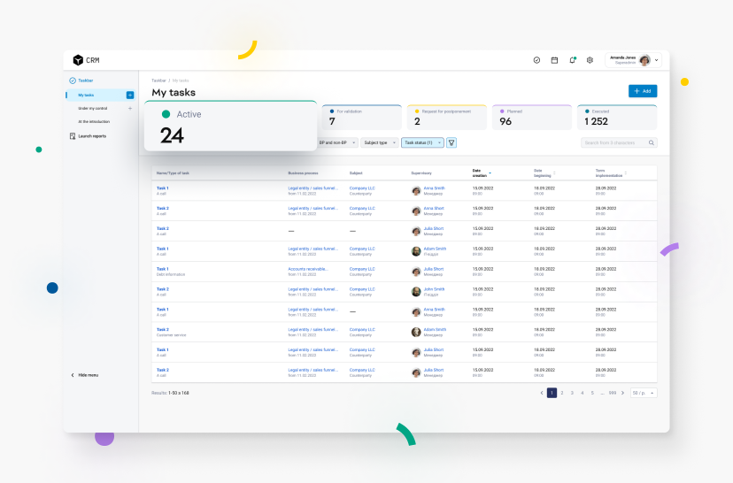This screenshot has width=733, height=483.
Task: Click the plus icon beside Under my control
Action: click(130, 108)
